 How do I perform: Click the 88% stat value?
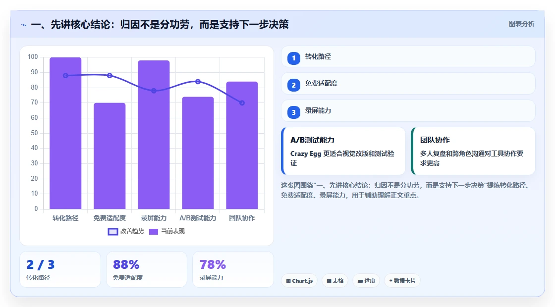(x=126, y=264)
